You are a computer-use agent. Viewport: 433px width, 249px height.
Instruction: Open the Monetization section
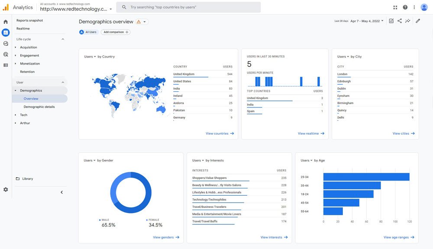30,64
